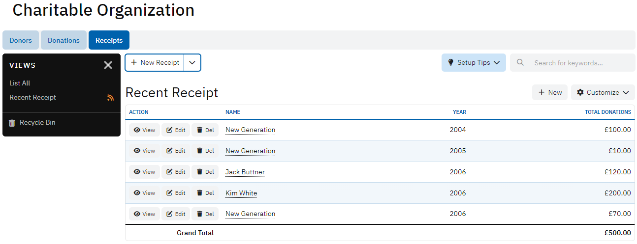Edit the Jack Buttner receipt
The height and width of the screenshot is (244, 637).
pos(176,172)
